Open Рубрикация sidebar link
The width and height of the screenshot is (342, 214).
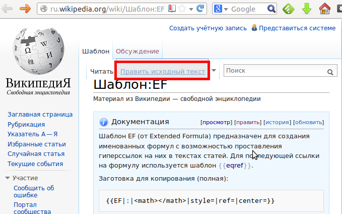(26, 124)
